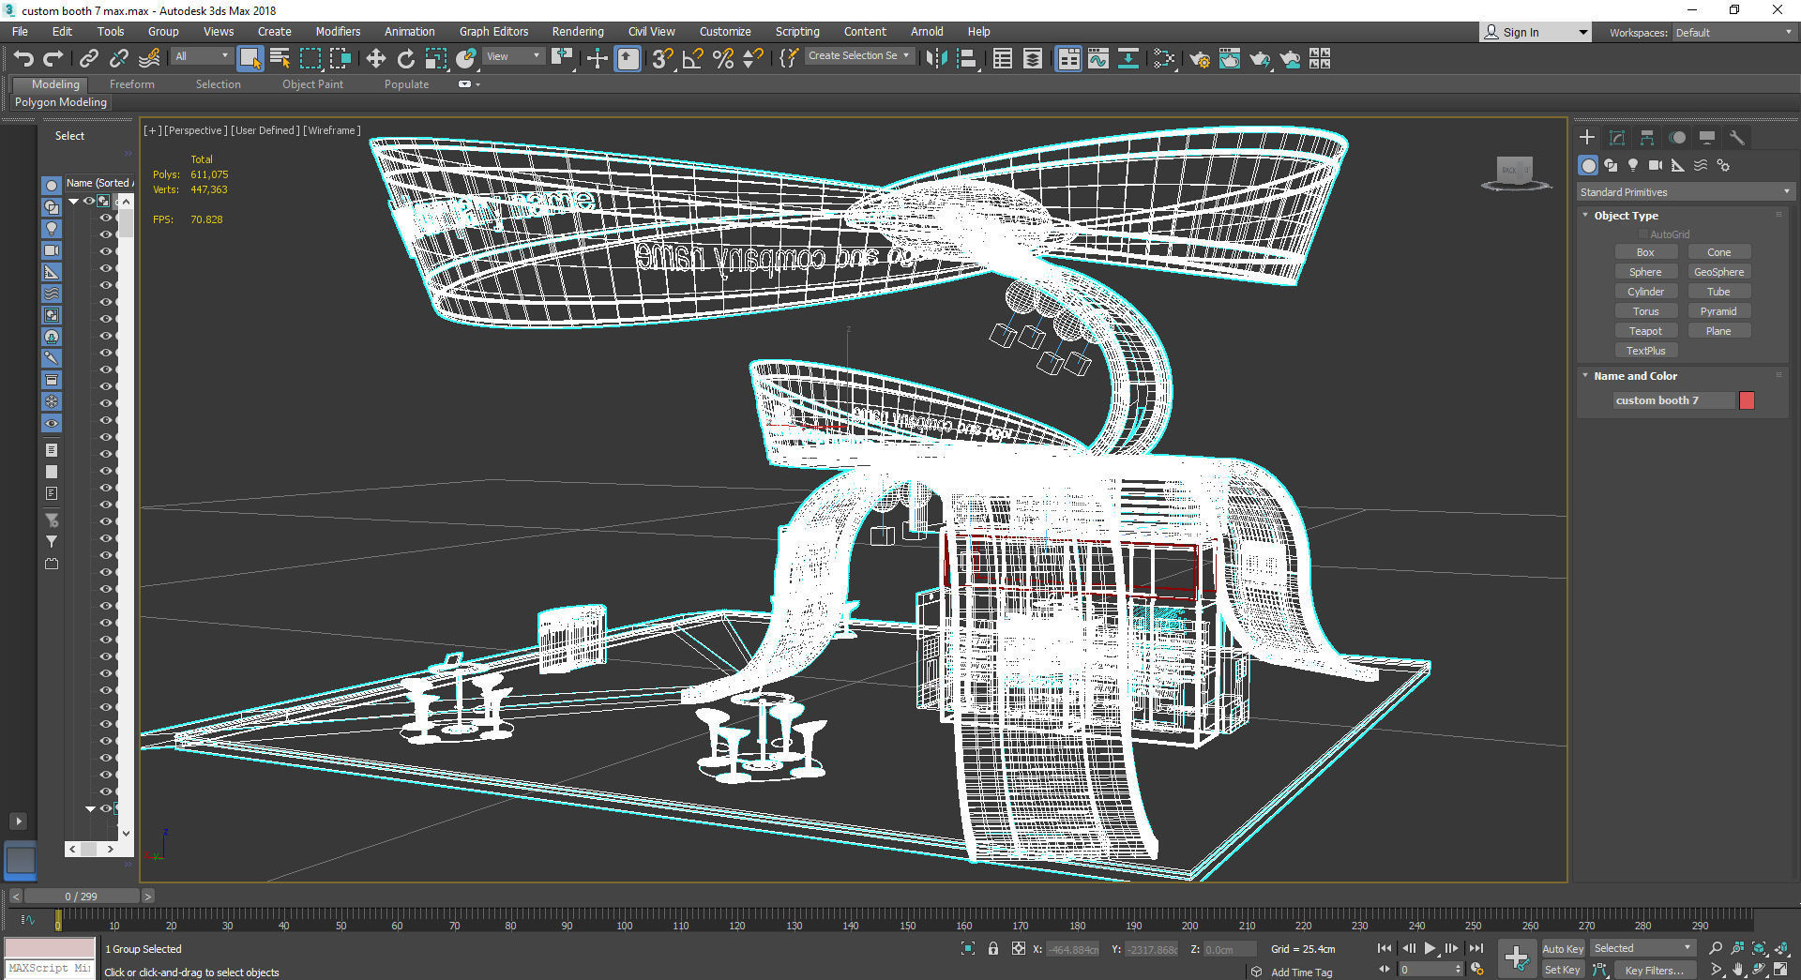1801x980 pixels.
Task: Open the Create Selection Set dropdown
Action: coord(859,56)
